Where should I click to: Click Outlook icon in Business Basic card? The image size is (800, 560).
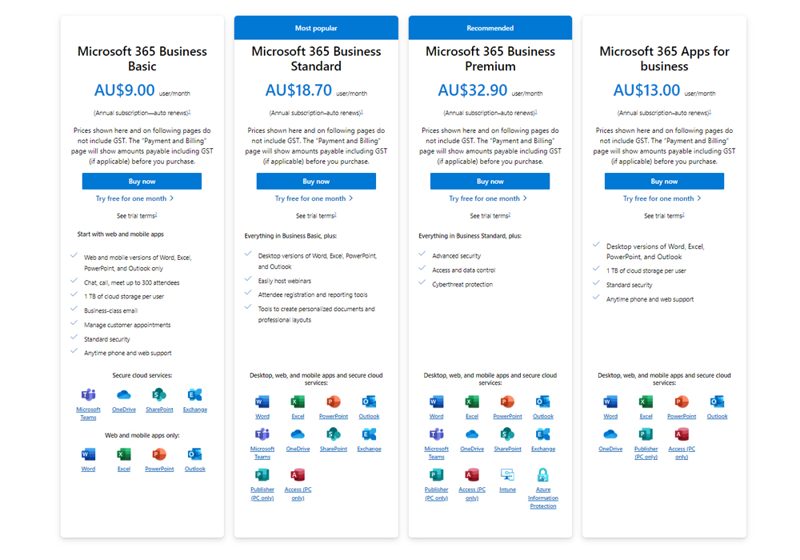coord(195,454)
